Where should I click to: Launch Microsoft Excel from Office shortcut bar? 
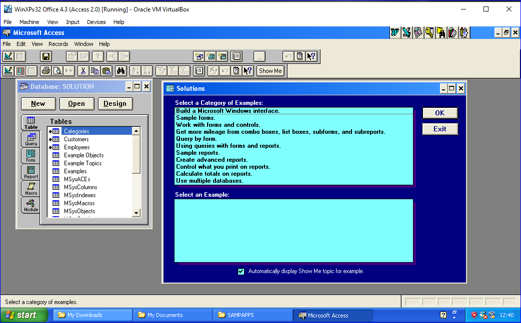406,33
